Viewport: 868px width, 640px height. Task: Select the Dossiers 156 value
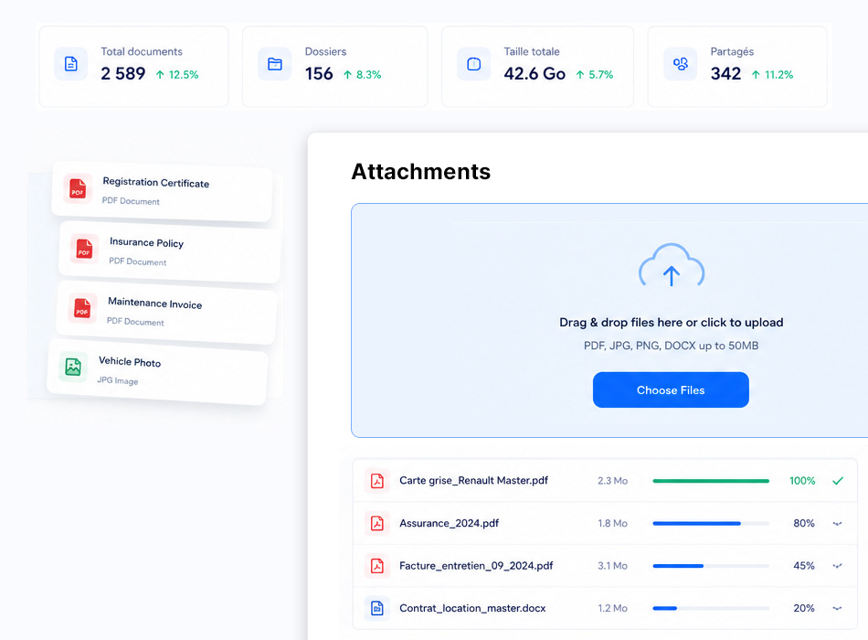pyautogui.click(x=319, y=74)
